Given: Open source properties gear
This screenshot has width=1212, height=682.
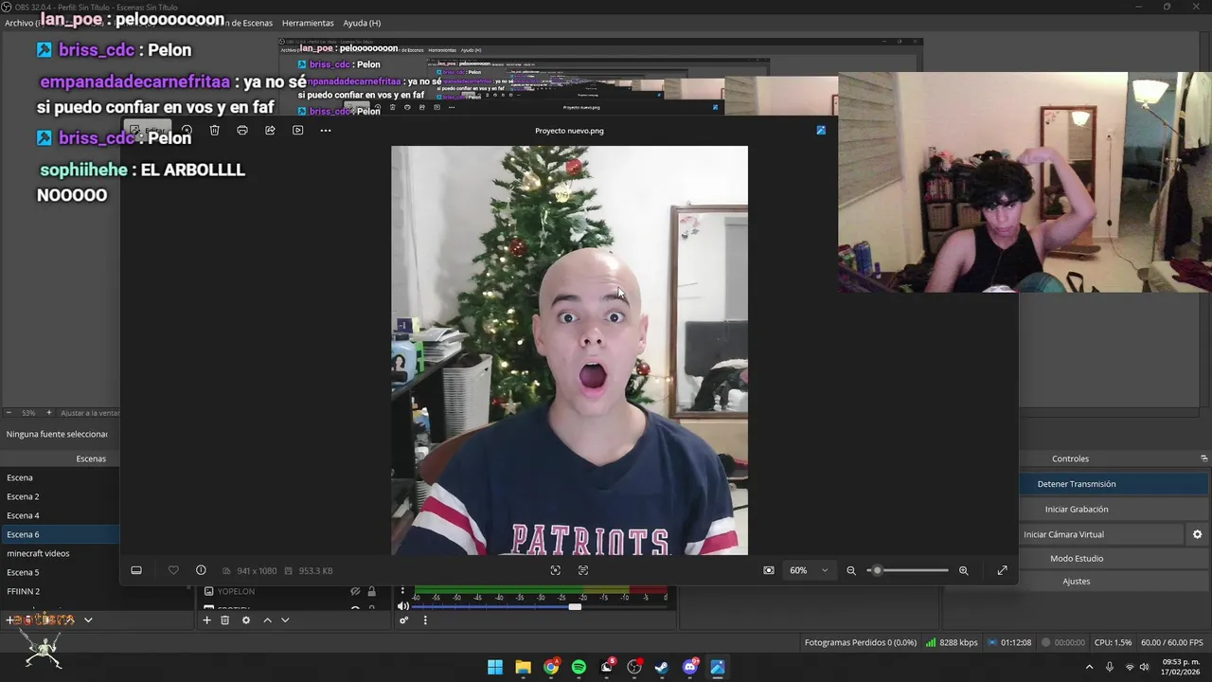Looking at the screenshot, I should (246, 620).
